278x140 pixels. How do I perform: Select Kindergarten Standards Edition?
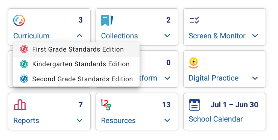point(76,64)
